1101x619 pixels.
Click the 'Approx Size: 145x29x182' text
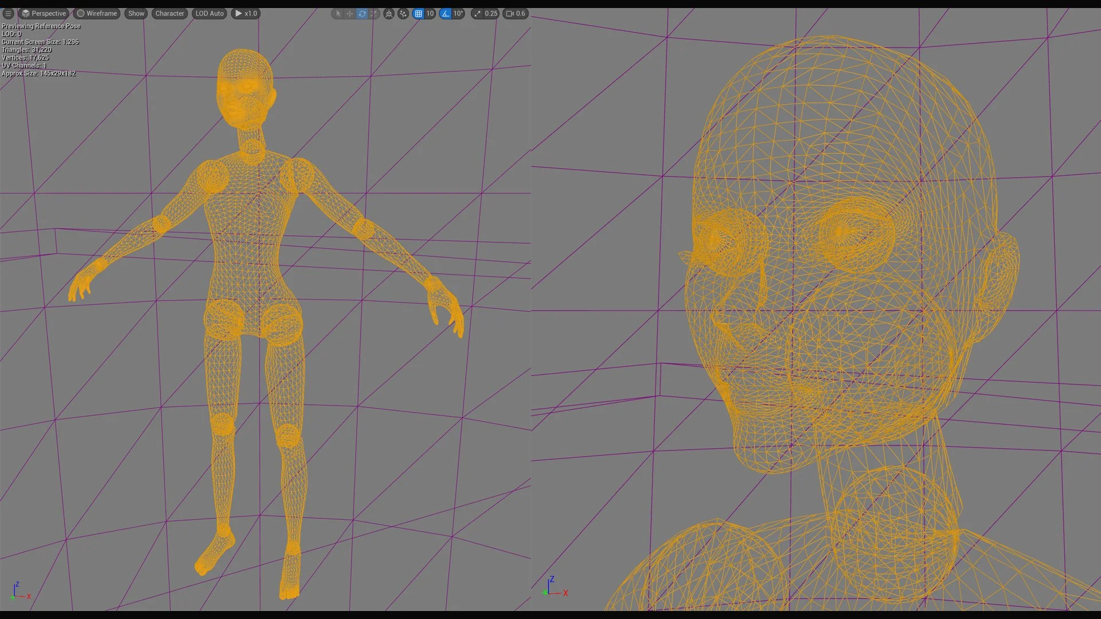(x=38, y=73)
